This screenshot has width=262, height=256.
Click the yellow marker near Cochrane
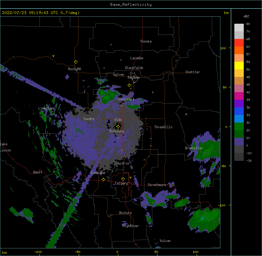pyautogui.click(x=103, y=179)
